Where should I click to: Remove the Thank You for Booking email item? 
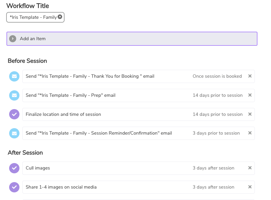coord(250,76)
